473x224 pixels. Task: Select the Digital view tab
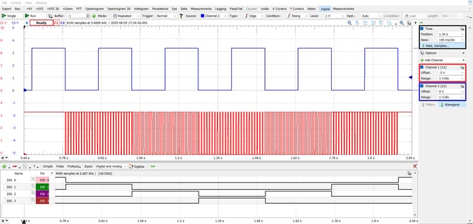point(325,9)
